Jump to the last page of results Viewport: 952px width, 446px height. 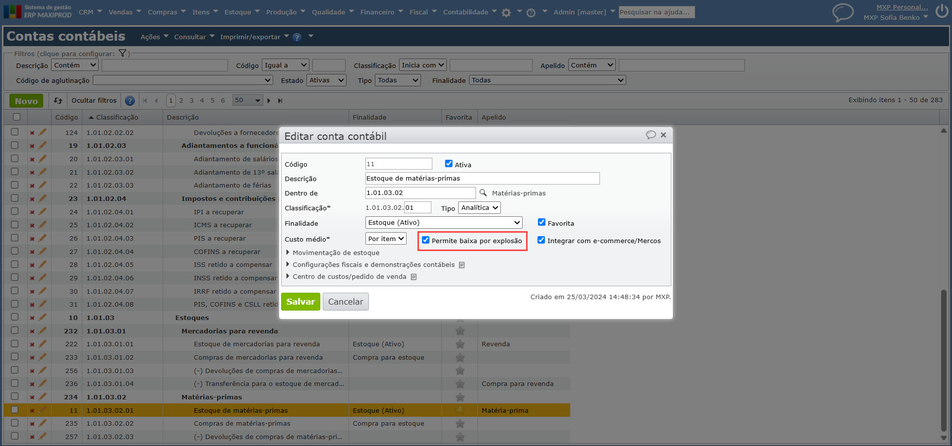pyautogui.click(x=280, y=101)
